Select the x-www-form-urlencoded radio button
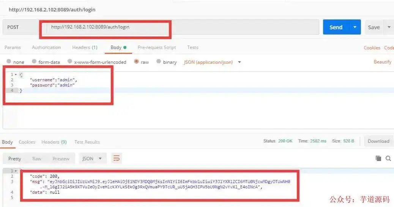The image size is (394, 207). coord(70,61)
